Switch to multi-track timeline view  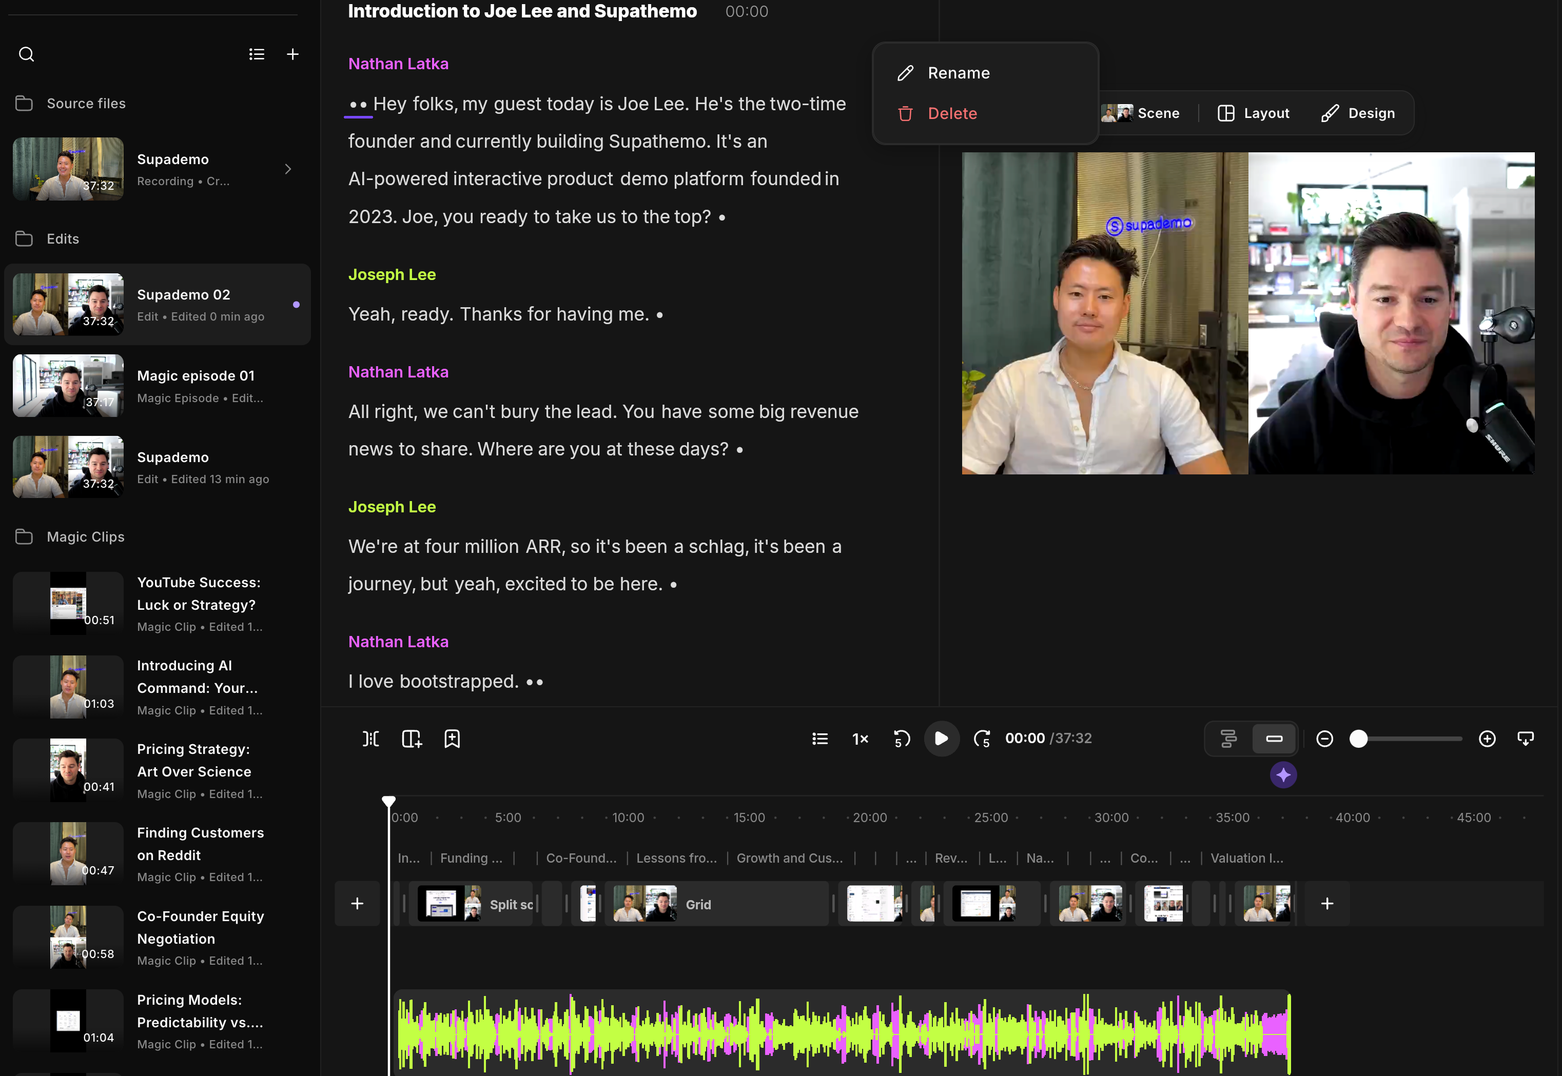point(1229,739)
